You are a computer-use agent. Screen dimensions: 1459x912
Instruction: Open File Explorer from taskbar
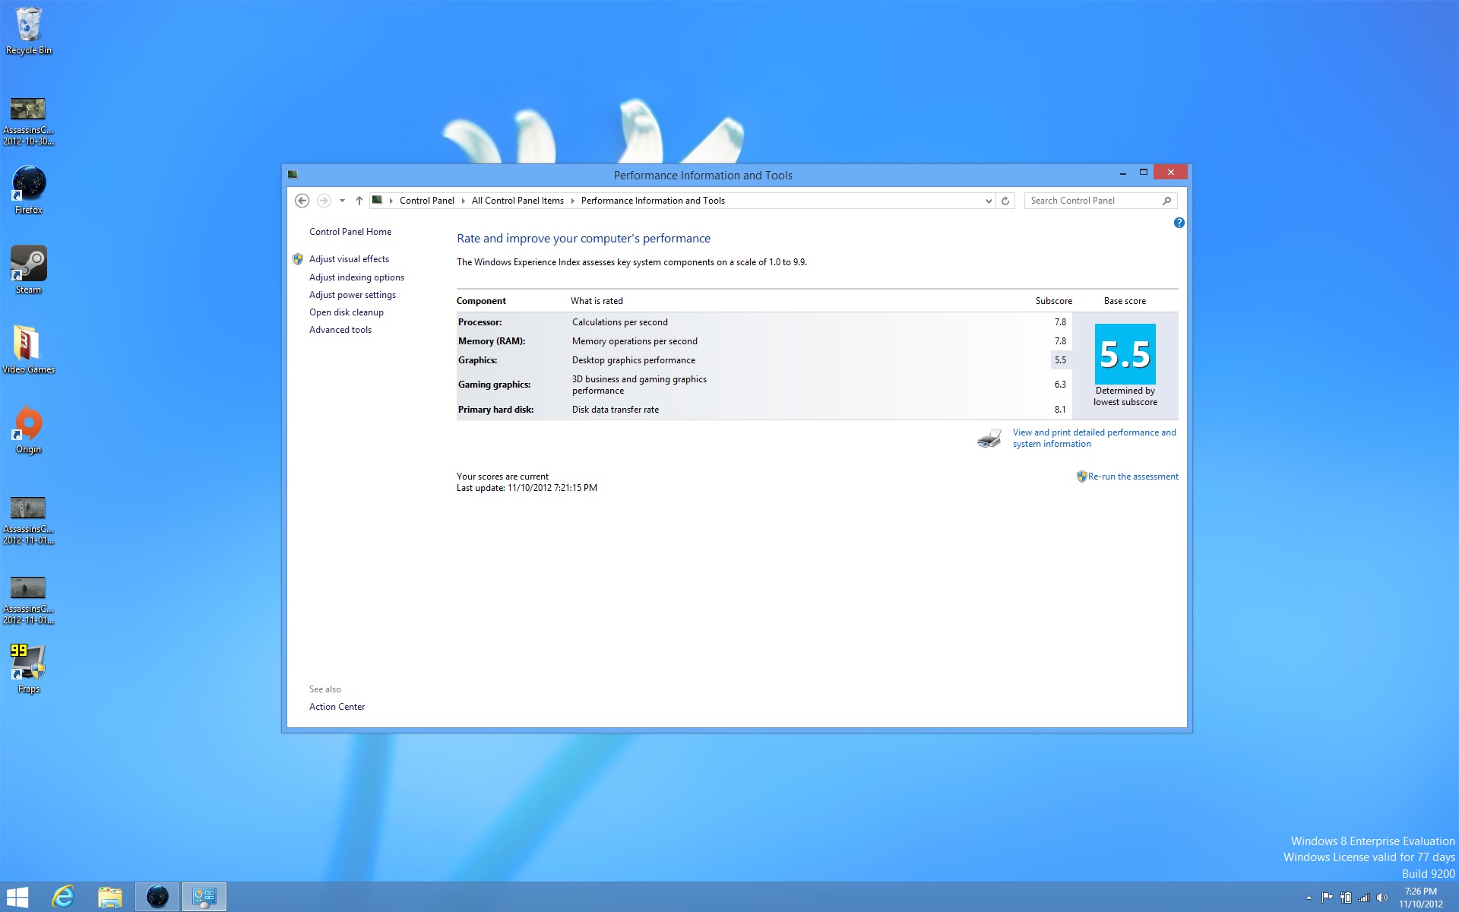110,897
